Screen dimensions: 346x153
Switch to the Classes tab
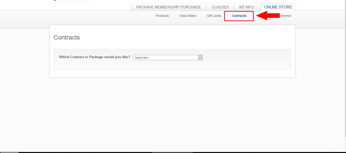tap(220, 7)
